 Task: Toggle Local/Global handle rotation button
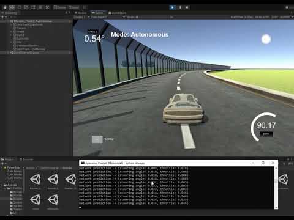click(x=73, y=7)
